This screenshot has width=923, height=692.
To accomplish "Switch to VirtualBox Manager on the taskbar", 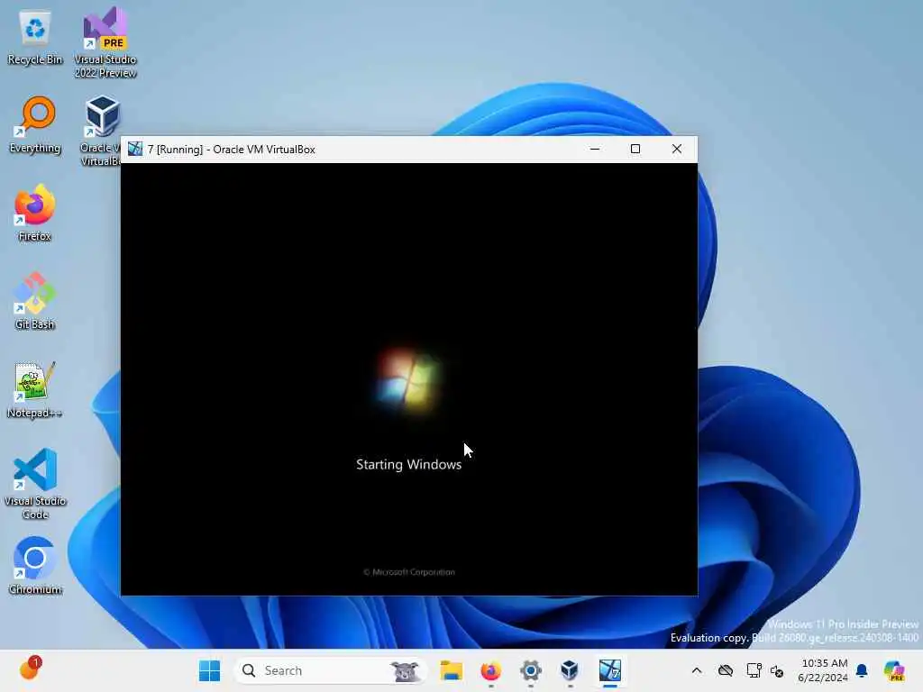I will [x=570, y=670].
